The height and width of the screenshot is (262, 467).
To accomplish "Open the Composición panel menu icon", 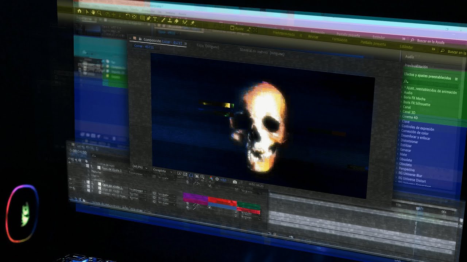I will pos(185,43).
